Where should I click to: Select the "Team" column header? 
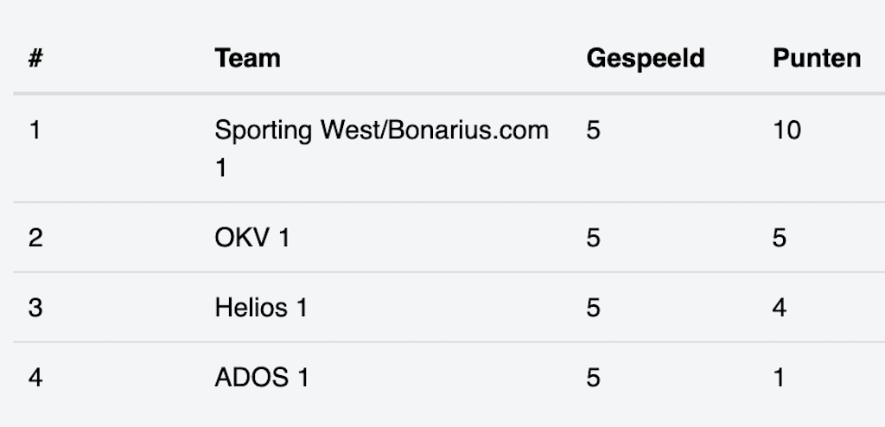[247, 59]
